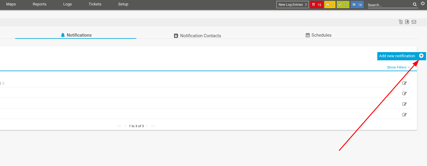Switch to the Schedules tab
This screenshot has width=427, height=166.
[319, 35]
